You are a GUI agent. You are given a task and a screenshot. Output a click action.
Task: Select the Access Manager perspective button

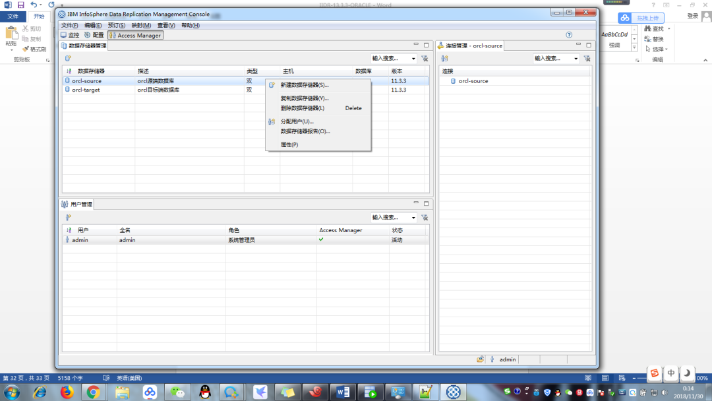click(x=135, y=36)
